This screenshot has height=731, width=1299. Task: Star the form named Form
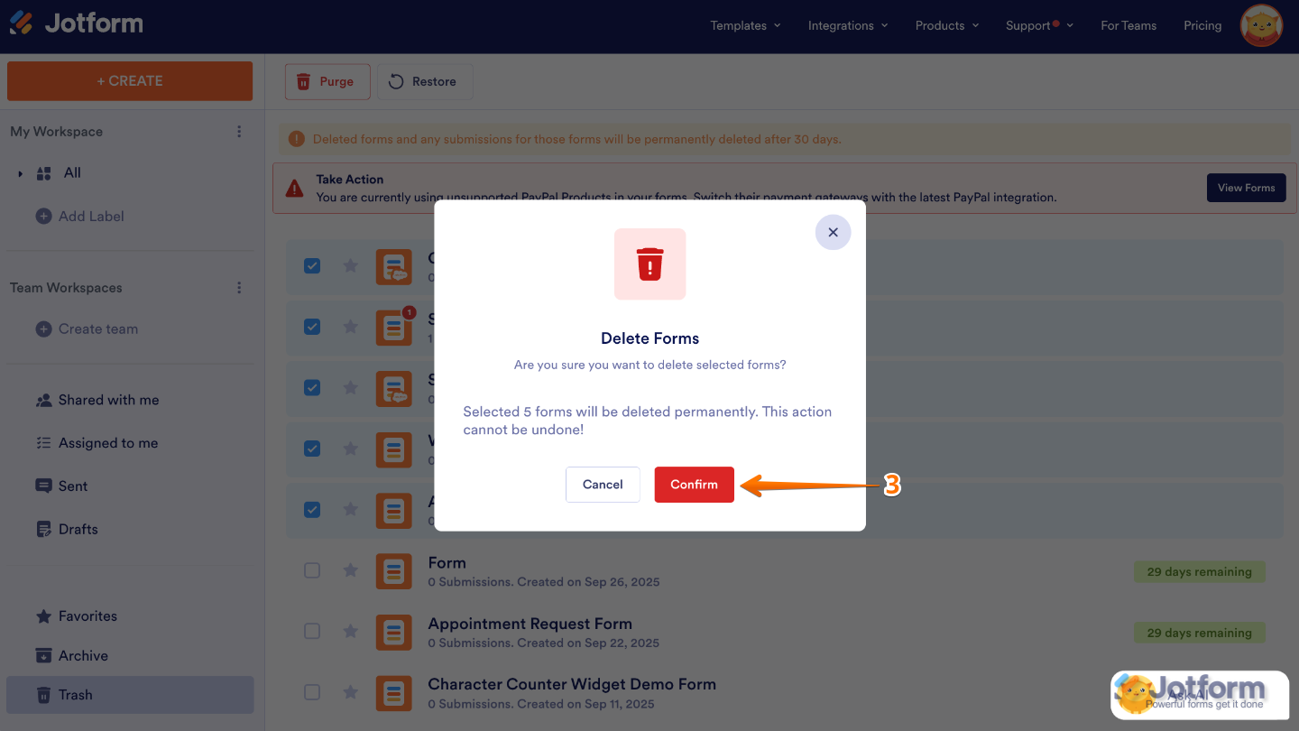tap(350, 570)
